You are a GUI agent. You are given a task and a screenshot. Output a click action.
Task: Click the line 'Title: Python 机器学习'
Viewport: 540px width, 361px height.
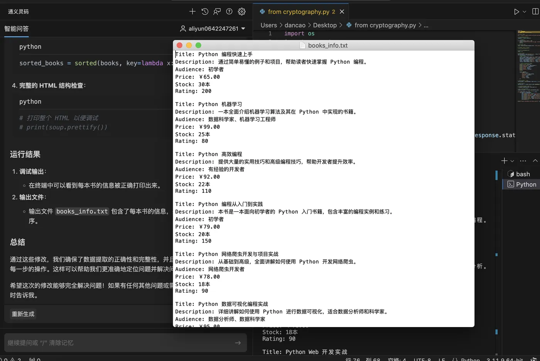pos(209,104)
